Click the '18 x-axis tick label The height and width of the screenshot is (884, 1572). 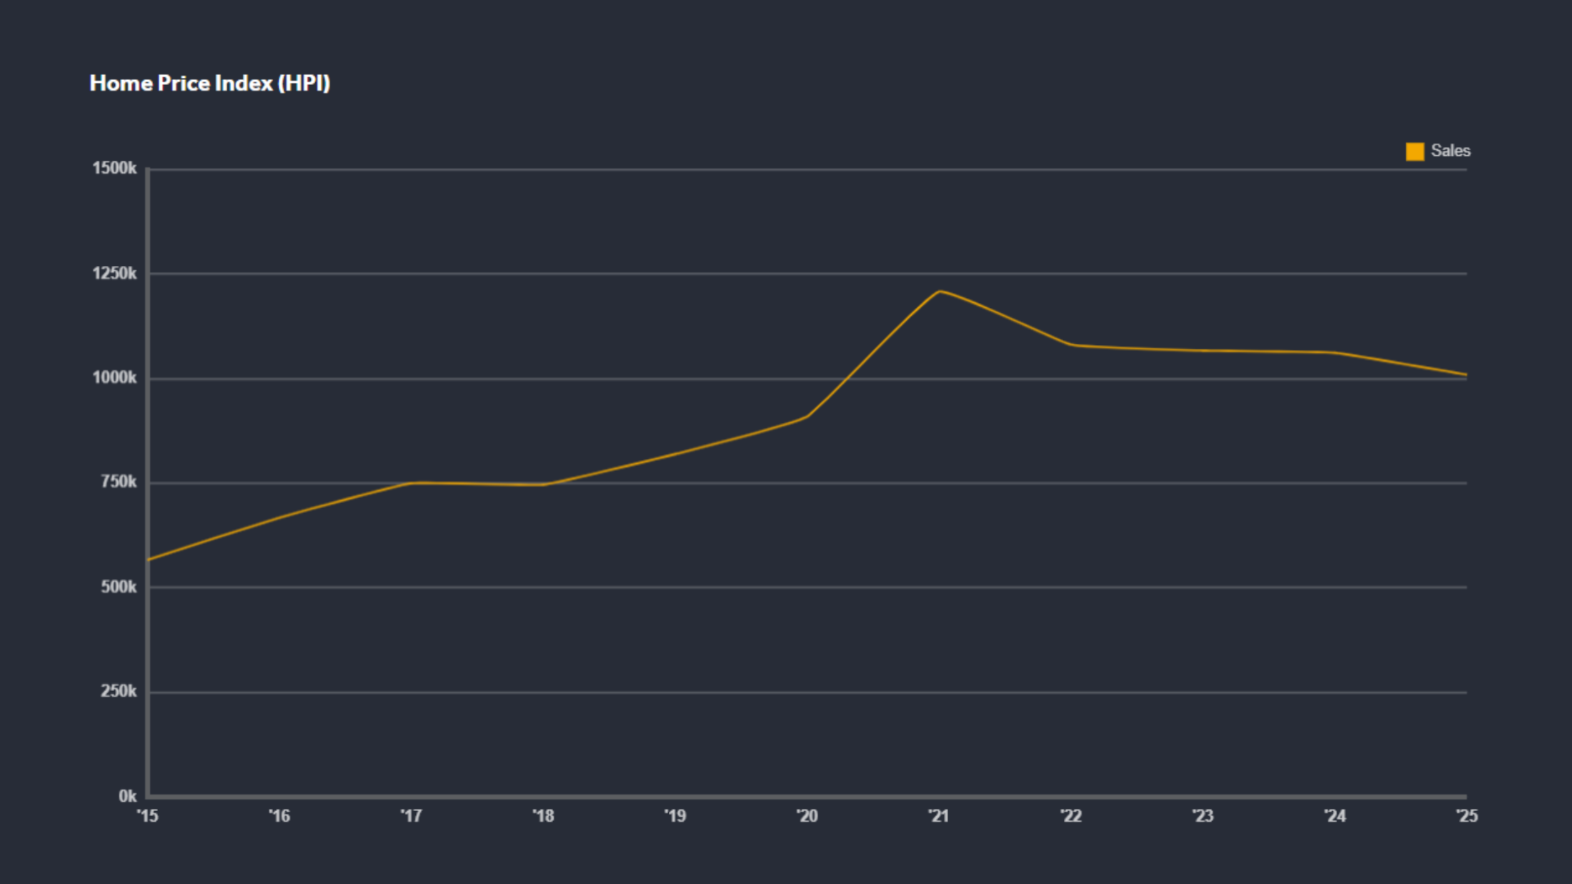tap(543, 816)
